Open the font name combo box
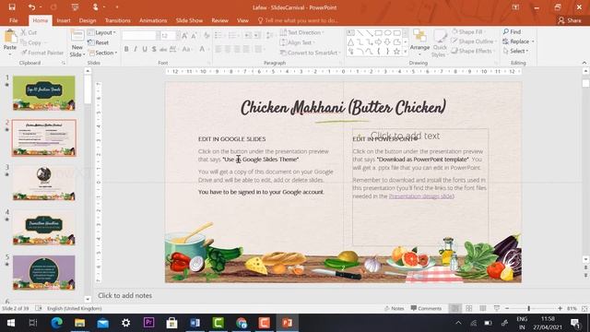 (x=141, y=36)
